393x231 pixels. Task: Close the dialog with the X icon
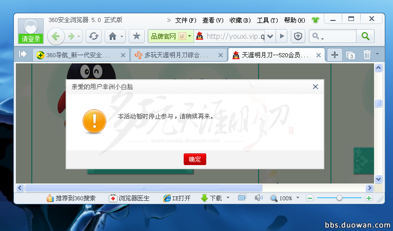click(316, 87)
